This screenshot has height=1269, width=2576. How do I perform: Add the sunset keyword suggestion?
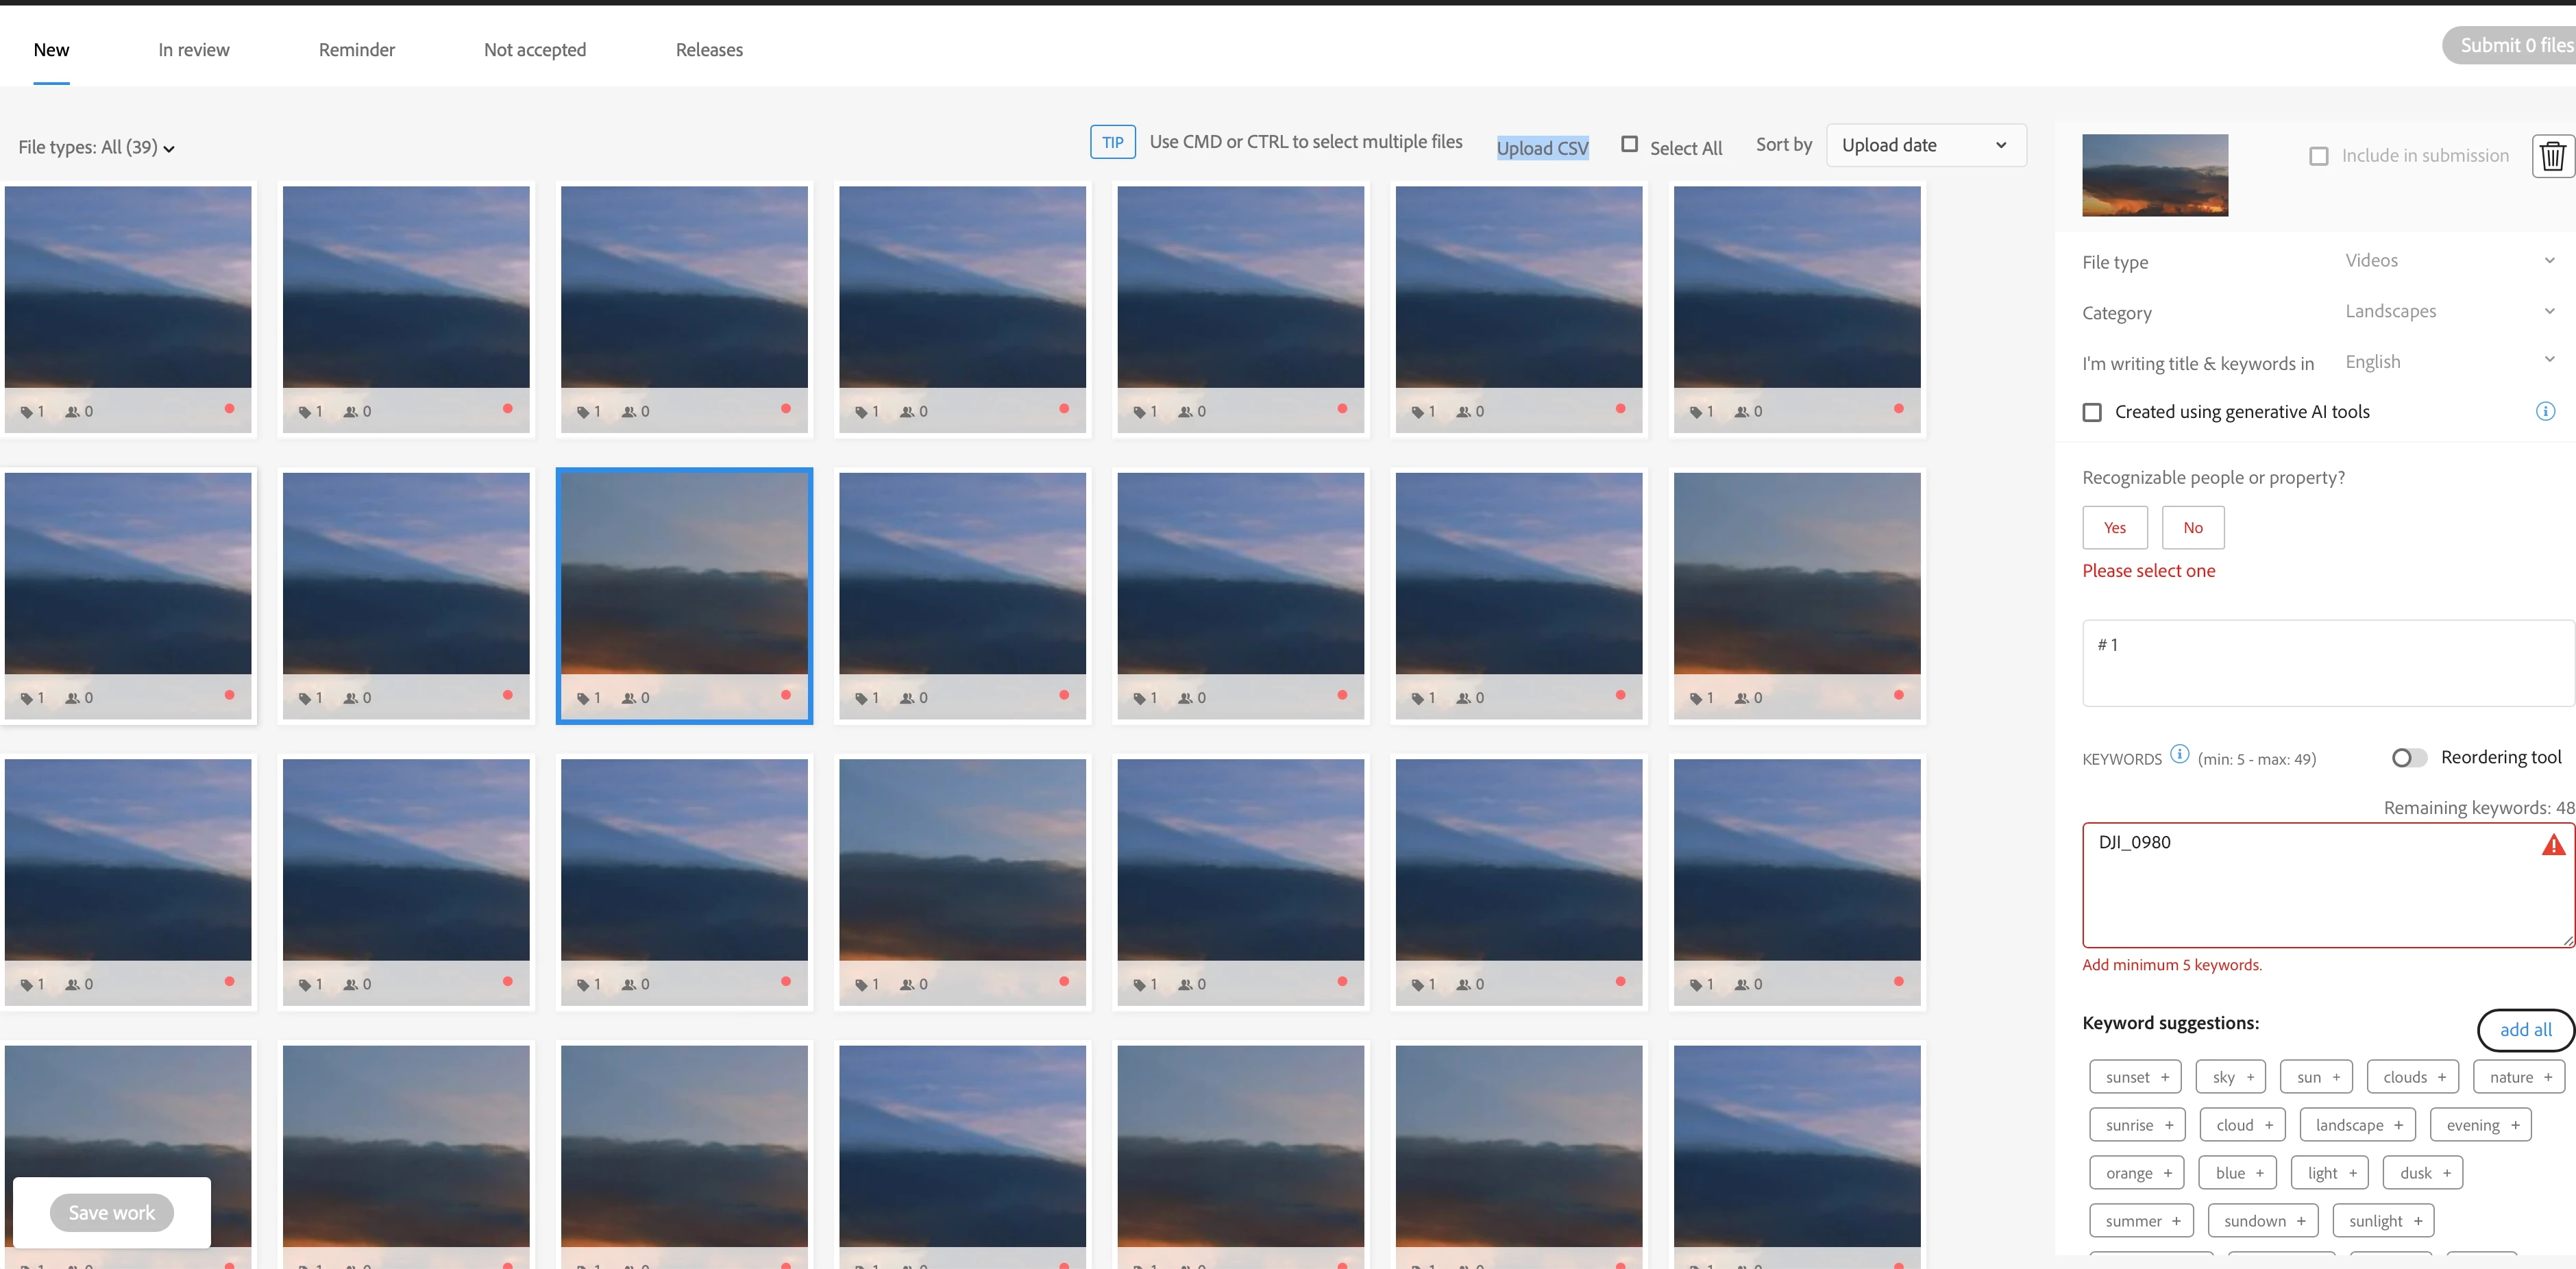click(2136, 1077)
